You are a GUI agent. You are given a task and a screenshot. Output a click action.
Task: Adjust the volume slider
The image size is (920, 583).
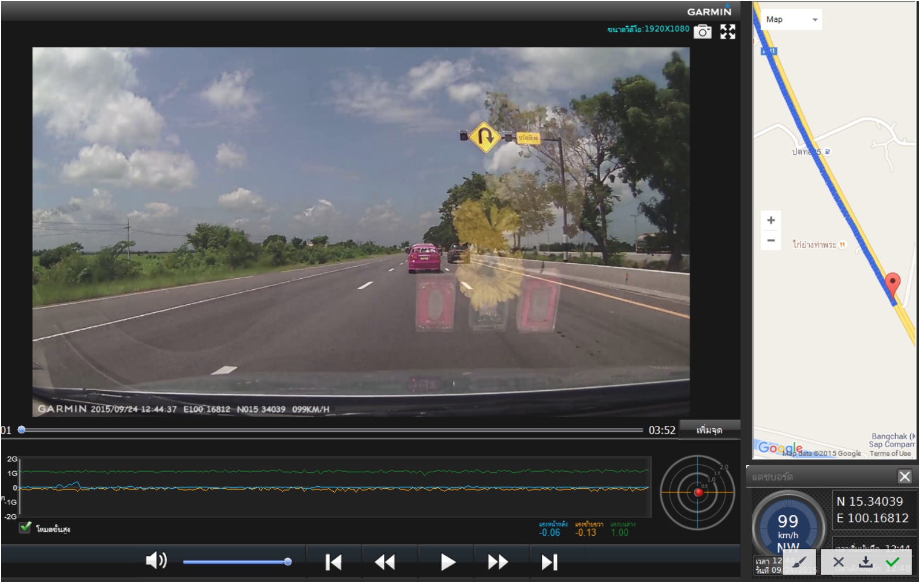(237, 562)
